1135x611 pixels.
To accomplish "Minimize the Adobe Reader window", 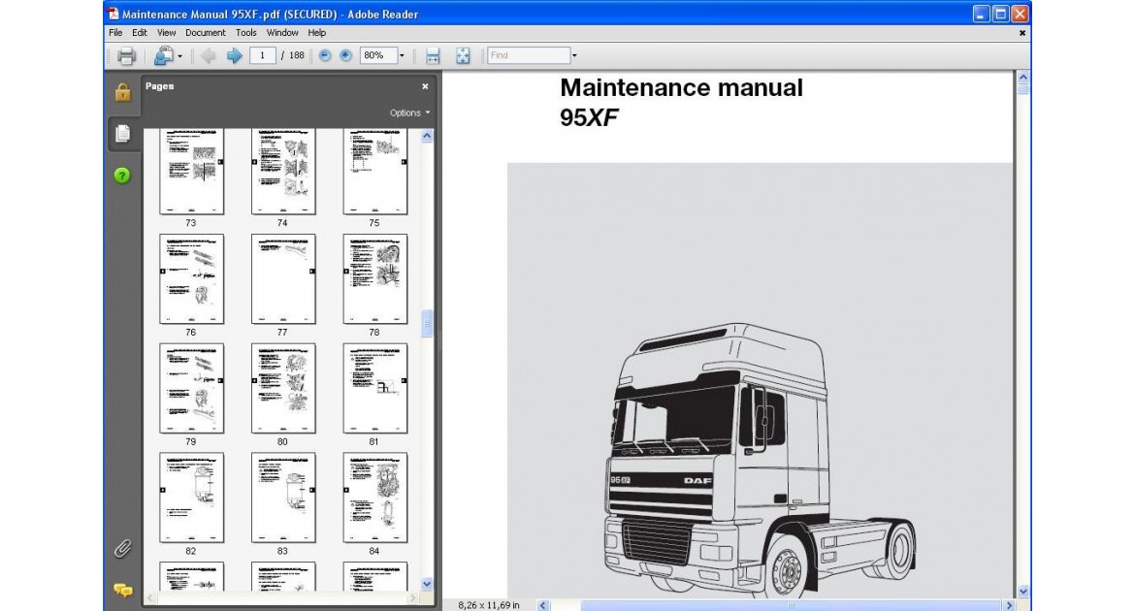I will (981, 14).
